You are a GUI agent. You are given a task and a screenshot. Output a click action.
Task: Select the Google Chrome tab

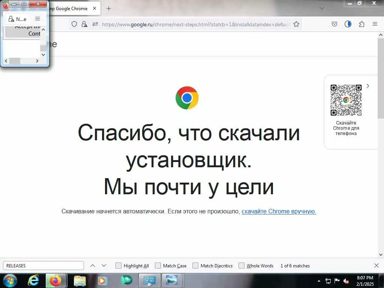coord(71,8)
